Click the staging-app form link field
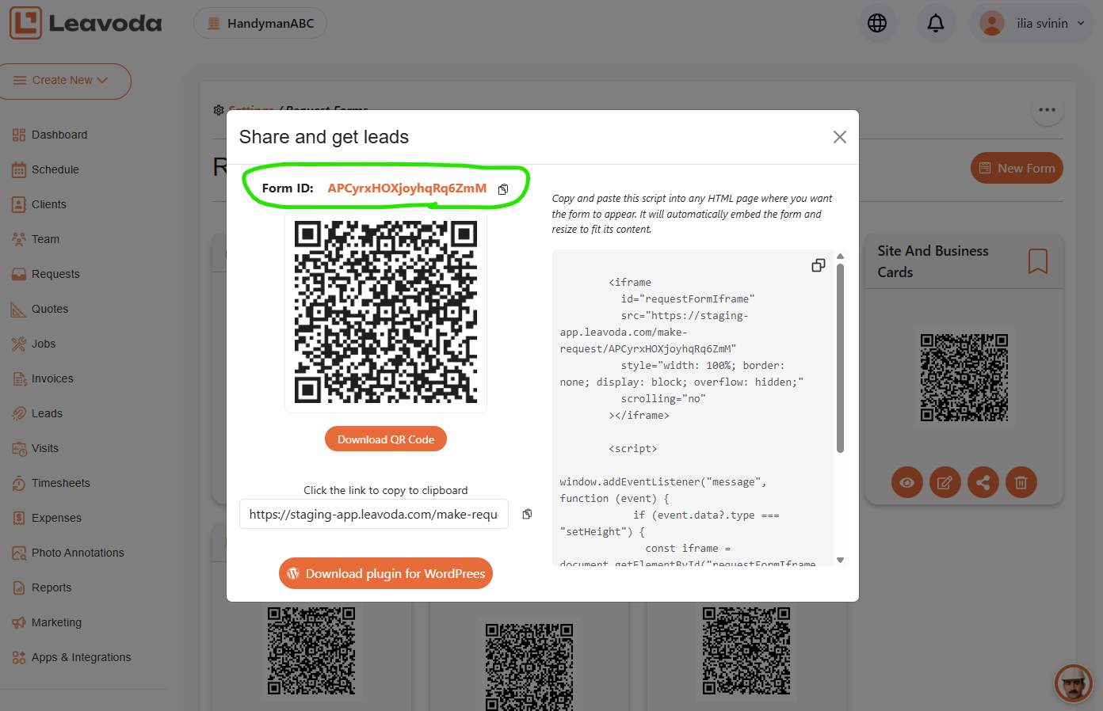This screenshot has width=1103, height=711. point(374,515)
